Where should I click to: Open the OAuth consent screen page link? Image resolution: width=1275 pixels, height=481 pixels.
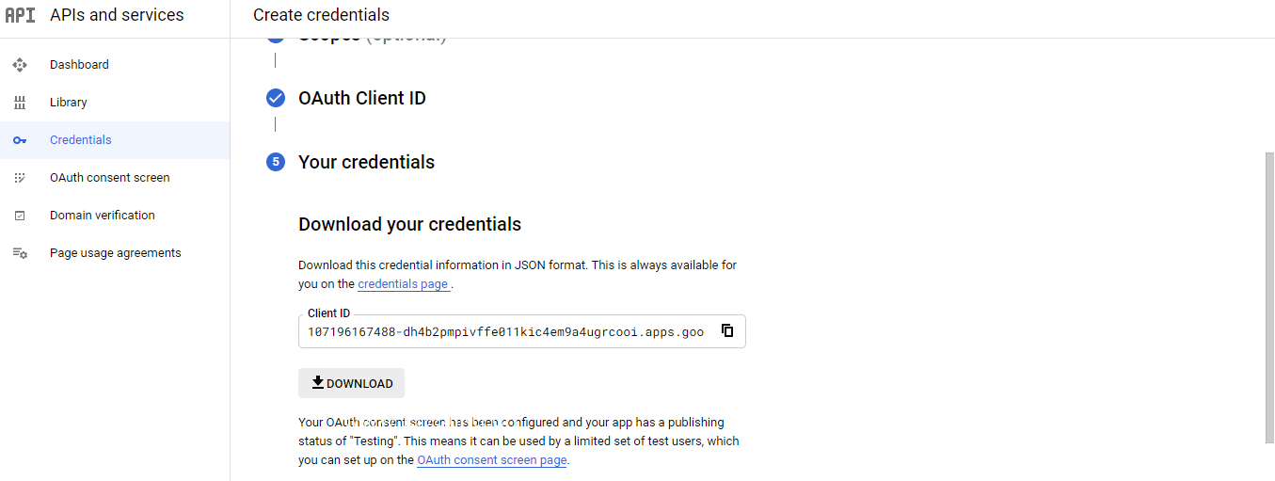(x=491, y=460)
